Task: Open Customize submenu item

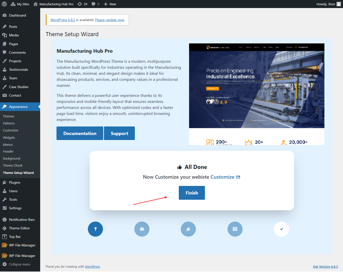Action: 11,130
